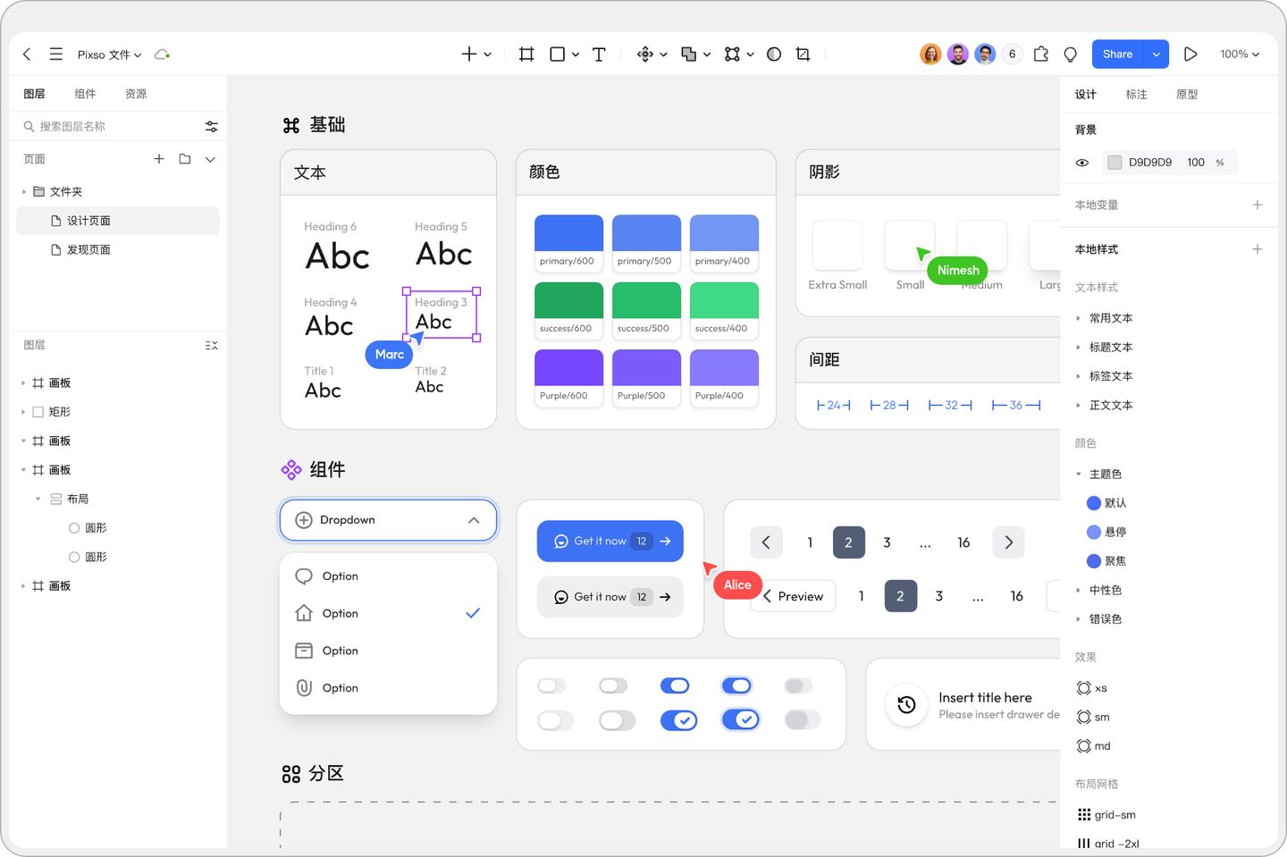Click the lightbulb tips icon
This screenshot has height=857, width=1287.
pos(1071,55)
